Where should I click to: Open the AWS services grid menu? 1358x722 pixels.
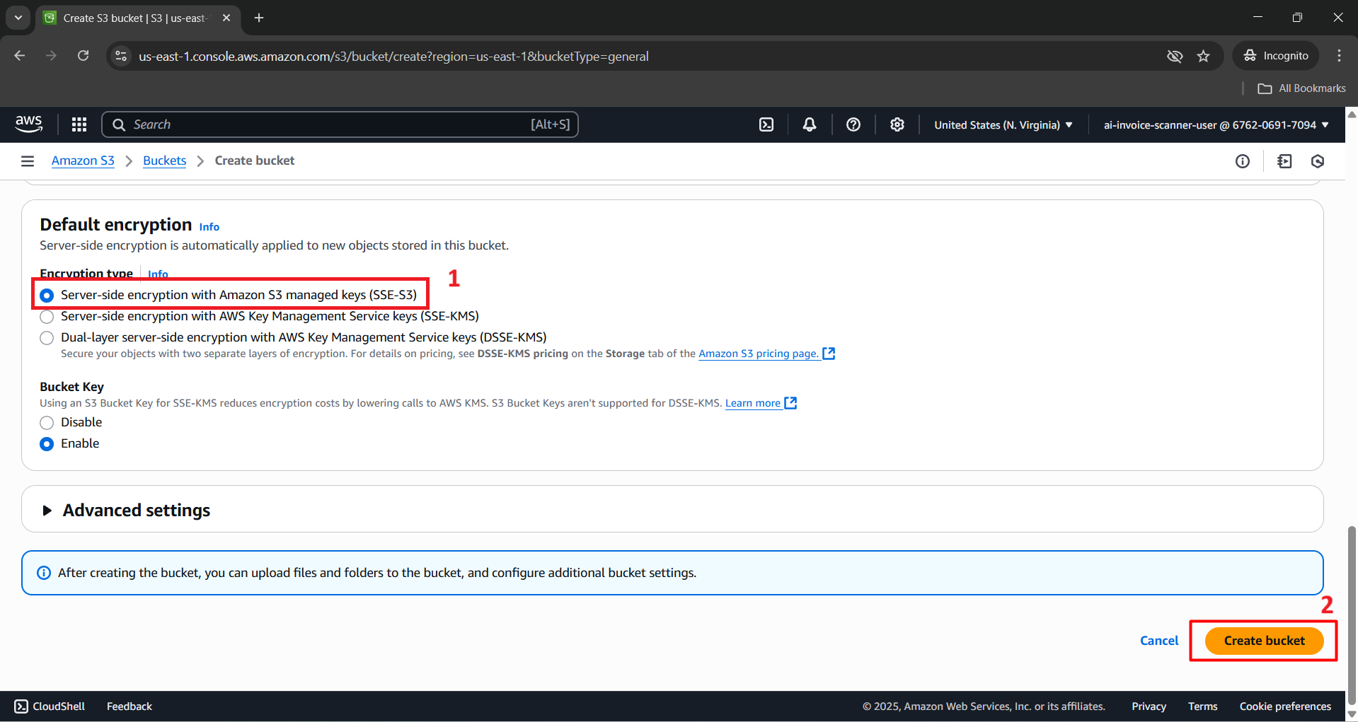coord(79,124)
